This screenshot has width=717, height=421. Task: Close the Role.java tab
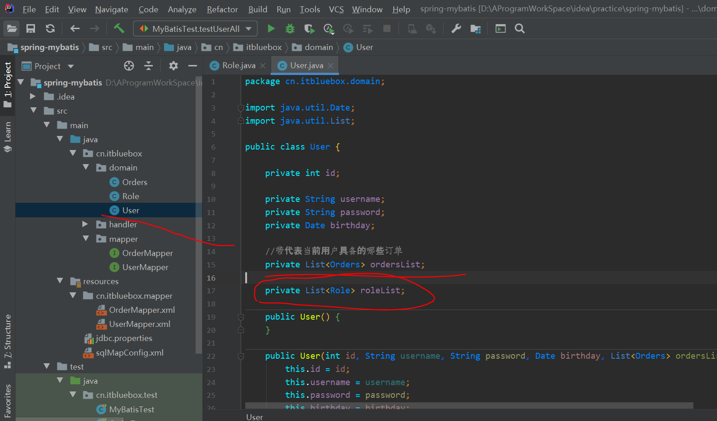263,66
